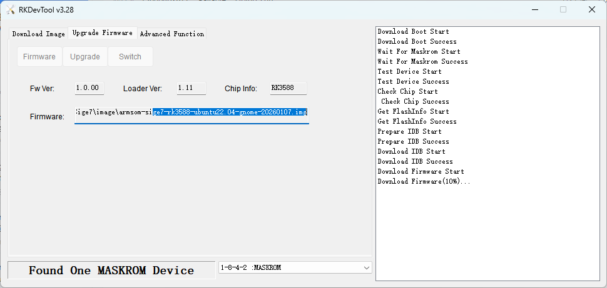607x288 pixels.
Task: Select the Download Boot Start log entry
Action: 413,31
